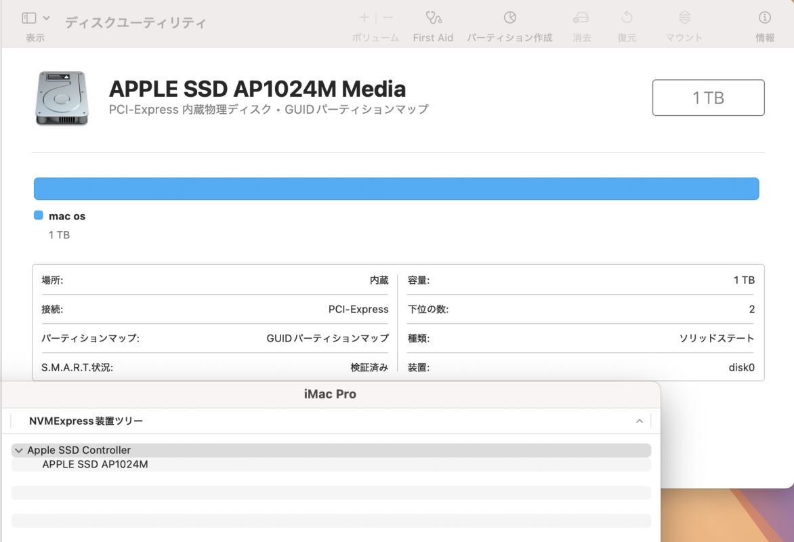
Task: Click the disk0 device value
Action: tap(741, 367)
